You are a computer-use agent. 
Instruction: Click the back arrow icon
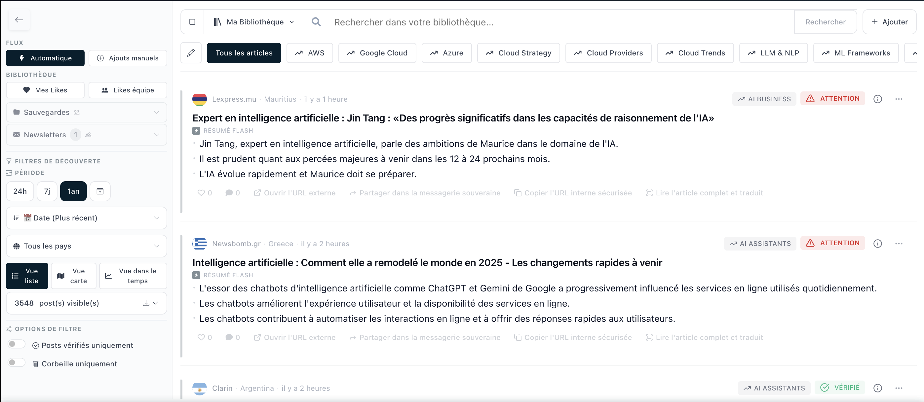click(19, 20)
